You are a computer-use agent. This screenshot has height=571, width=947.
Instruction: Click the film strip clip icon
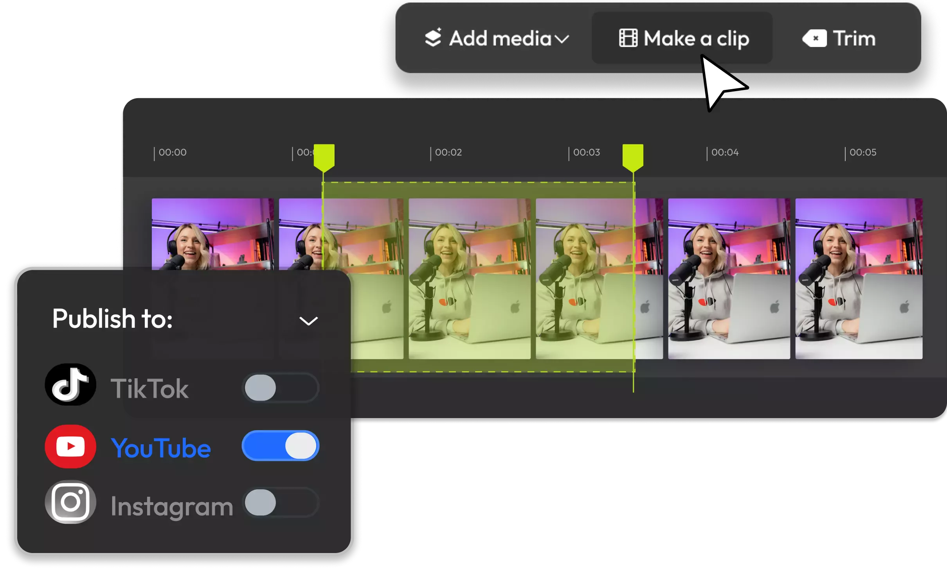pos(628,38)
